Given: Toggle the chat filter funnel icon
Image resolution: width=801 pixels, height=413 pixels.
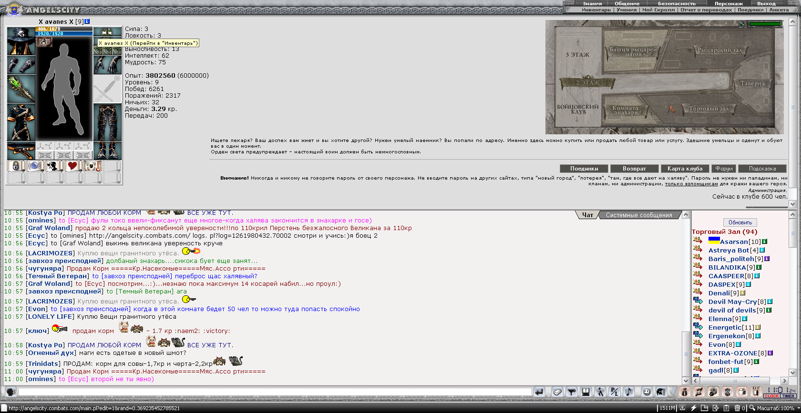Looking at the screenshot, I should (571, 392).
